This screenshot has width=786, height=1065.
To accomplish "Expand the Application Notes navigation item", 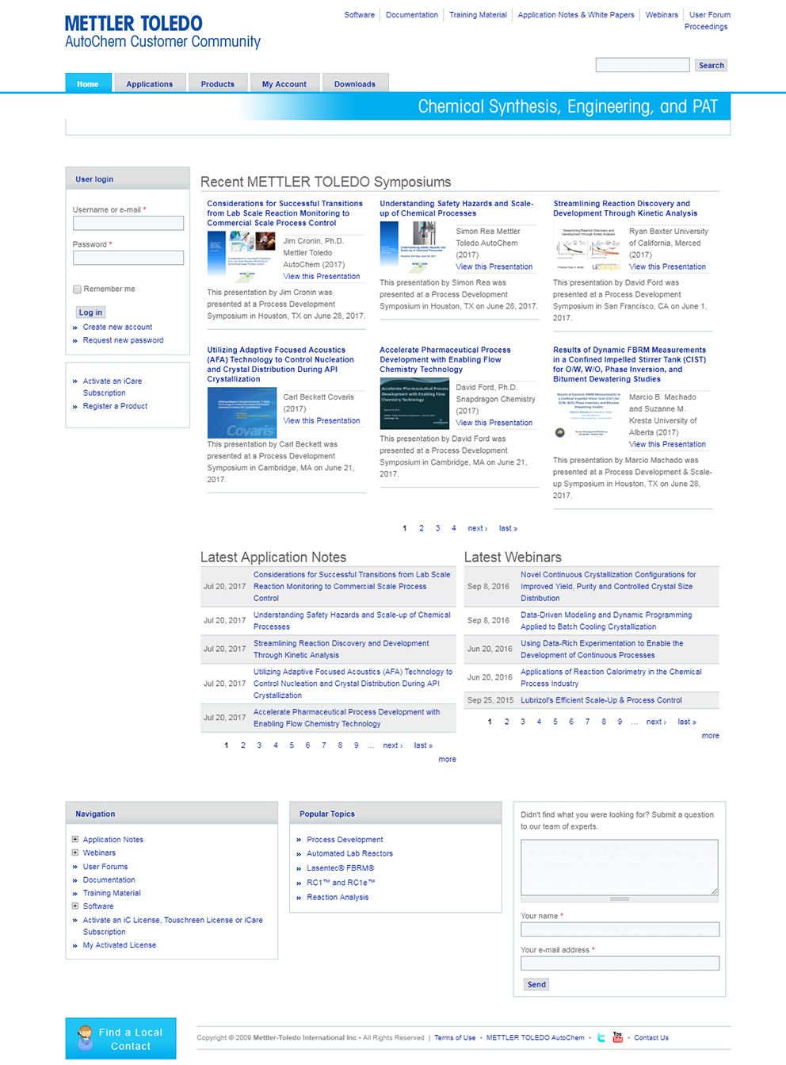I will pyautogui.click(x=75, y=839).
